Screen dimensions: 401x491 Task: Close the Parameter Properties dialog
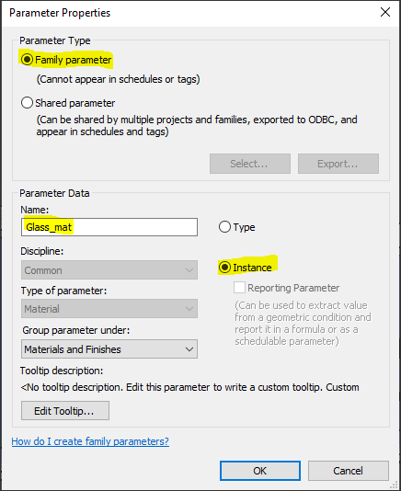[385, 13]
